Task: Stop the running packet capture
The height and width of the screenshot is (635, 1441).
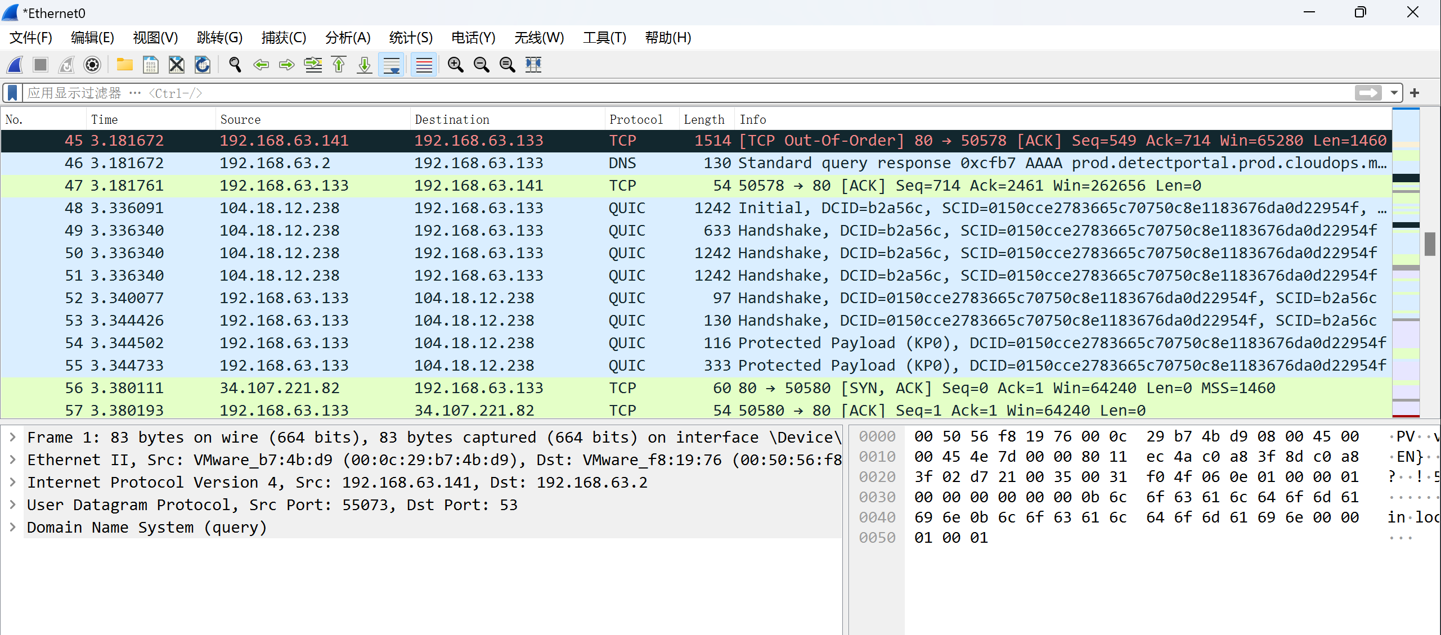Action: [41, 65]
